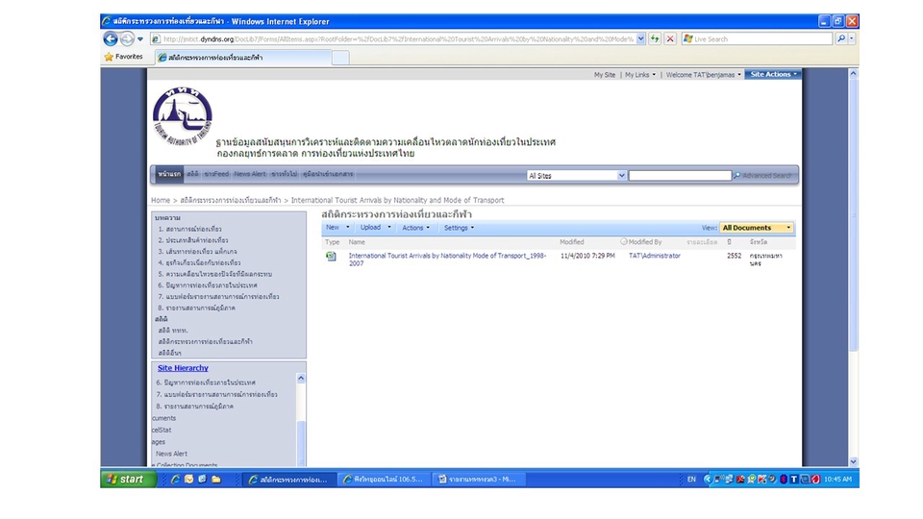Open the News Alert item in Site Hierarchy
This screenshot has width=923, height=519.
171,454
